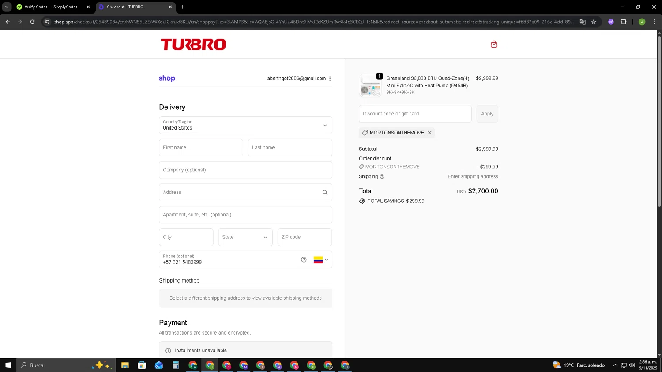The height and width of the screenshot is (372, 662).
Task: Click the Address field
Action: coord(245,193)
